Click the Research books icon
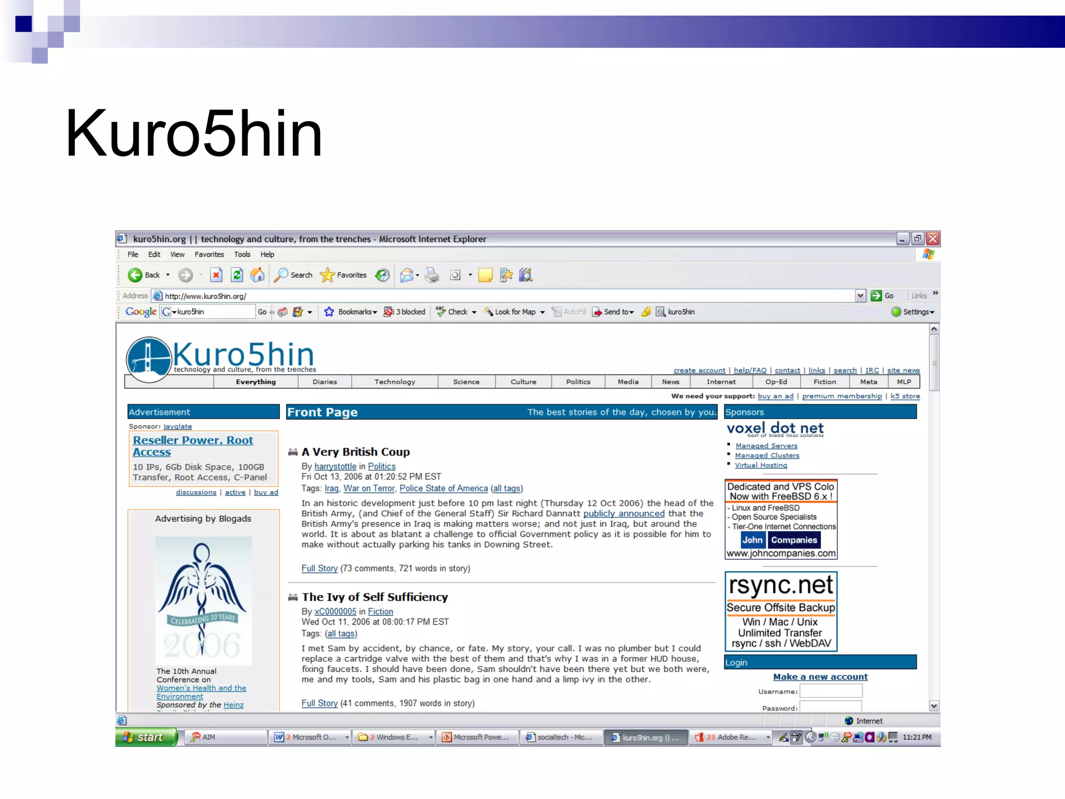 [x=526, y=275]
